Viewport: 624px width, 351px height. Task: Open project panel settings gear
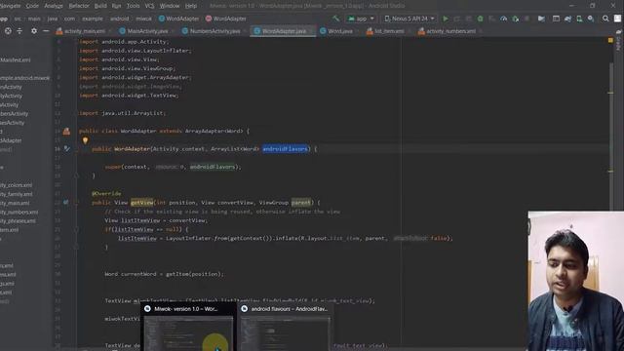tap(34, 30)
